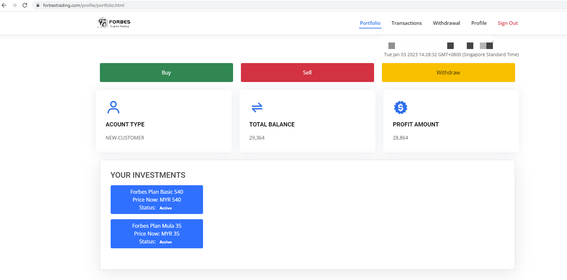
Task: Sign out using the red link
Action: coord(508,23)
